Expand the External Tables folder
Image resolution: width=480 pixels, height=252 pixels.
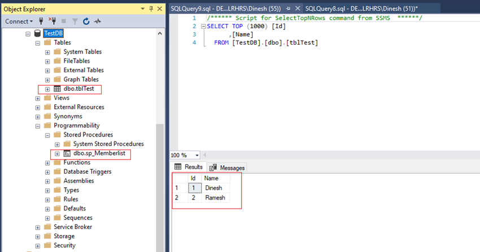47,70
